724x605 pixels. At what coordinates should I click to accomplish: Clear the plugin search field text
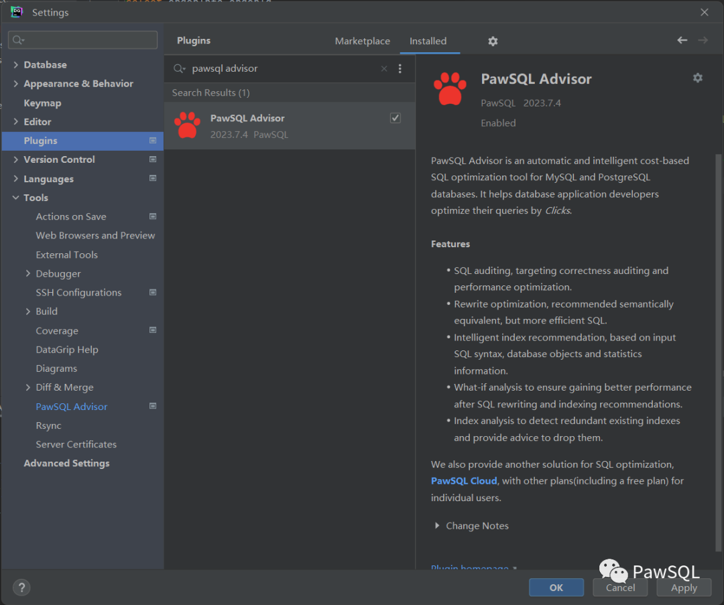(384, 68)
